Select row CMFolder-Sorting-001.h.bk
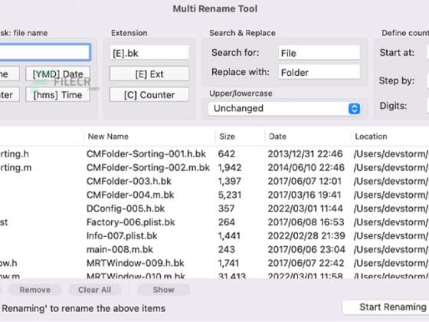 coord(215,154)
